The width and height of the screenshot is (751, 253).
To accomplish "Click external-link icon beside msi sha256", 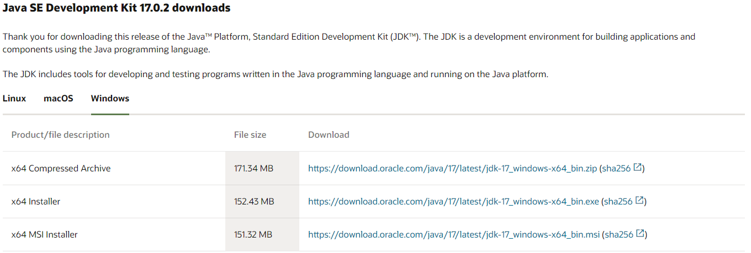I will coord(641,234).
